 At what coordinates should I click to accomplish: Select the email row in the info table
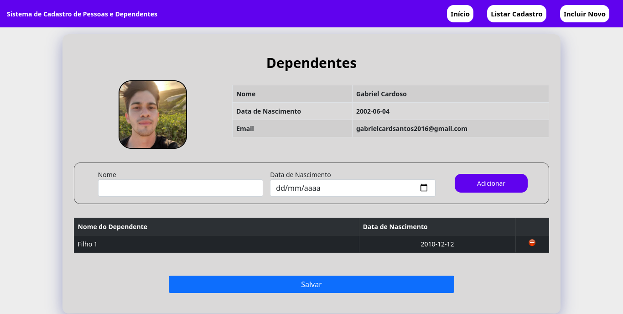pos(411,128)
